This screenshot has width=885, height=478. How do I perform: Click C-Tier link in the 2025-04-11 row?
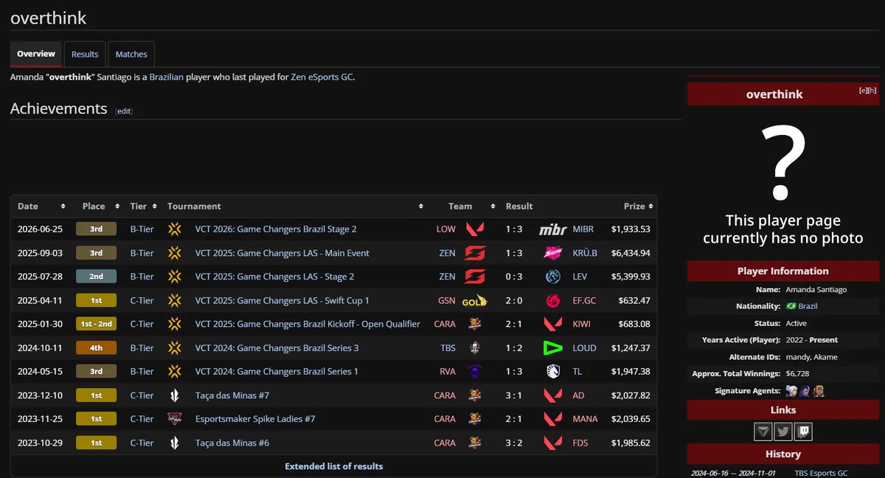point(142,300)
